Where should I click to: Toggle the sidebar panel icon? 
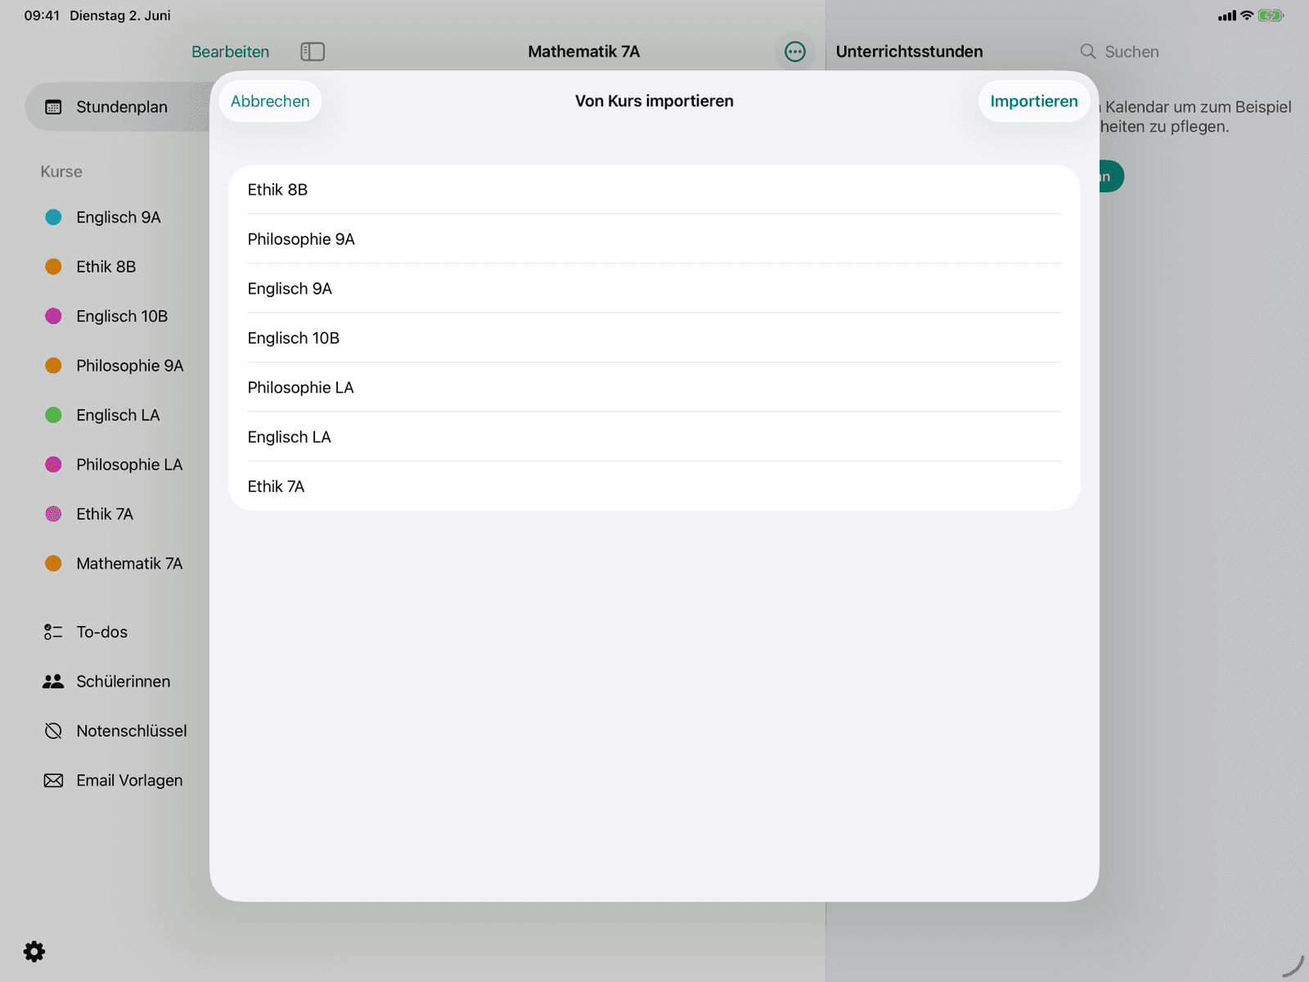point(313,52)
